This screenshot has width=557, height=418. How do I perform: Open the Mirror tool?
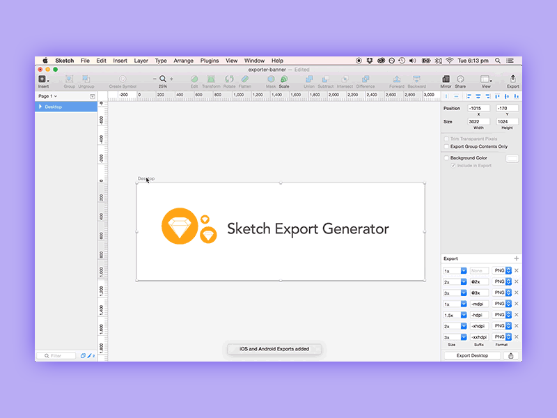[x=446, y=79]
